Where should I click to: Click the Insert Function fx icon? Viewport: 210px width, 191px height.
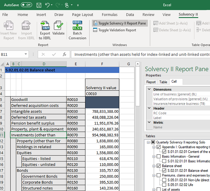click(x=64, y=54)
